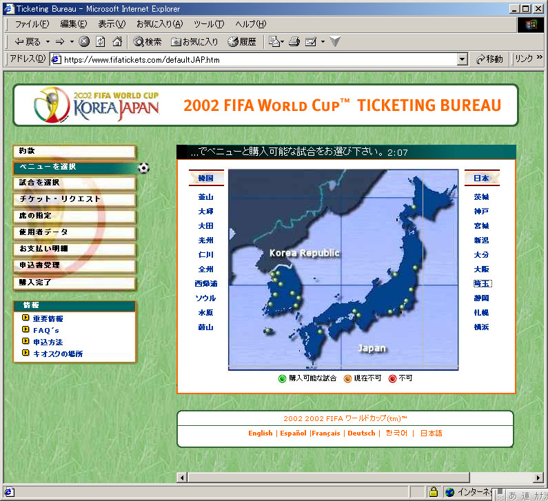Viewport: 548px width, 501px height.
Task: Click the Edit page toolbar icon
Action: point(311,42)
